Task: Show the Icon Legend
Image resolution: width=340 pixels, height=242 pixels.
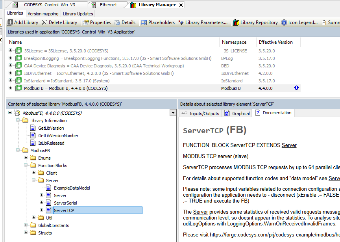Action: [299, 22]
